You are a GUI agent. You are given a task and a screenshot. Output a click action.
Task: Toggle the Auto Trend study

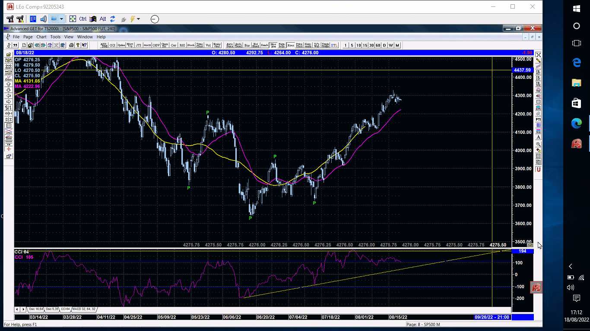(x=238, y=45)
